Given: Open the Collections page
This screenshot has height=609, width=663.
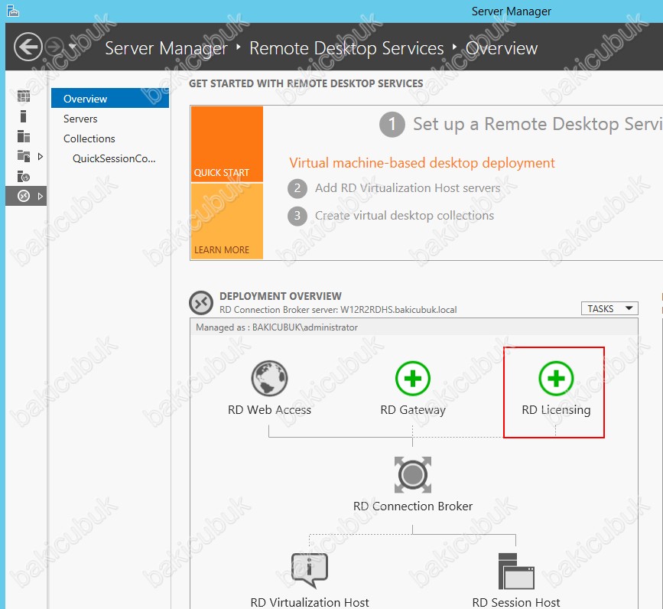Looking at the screenshot, I should (89, 138).
